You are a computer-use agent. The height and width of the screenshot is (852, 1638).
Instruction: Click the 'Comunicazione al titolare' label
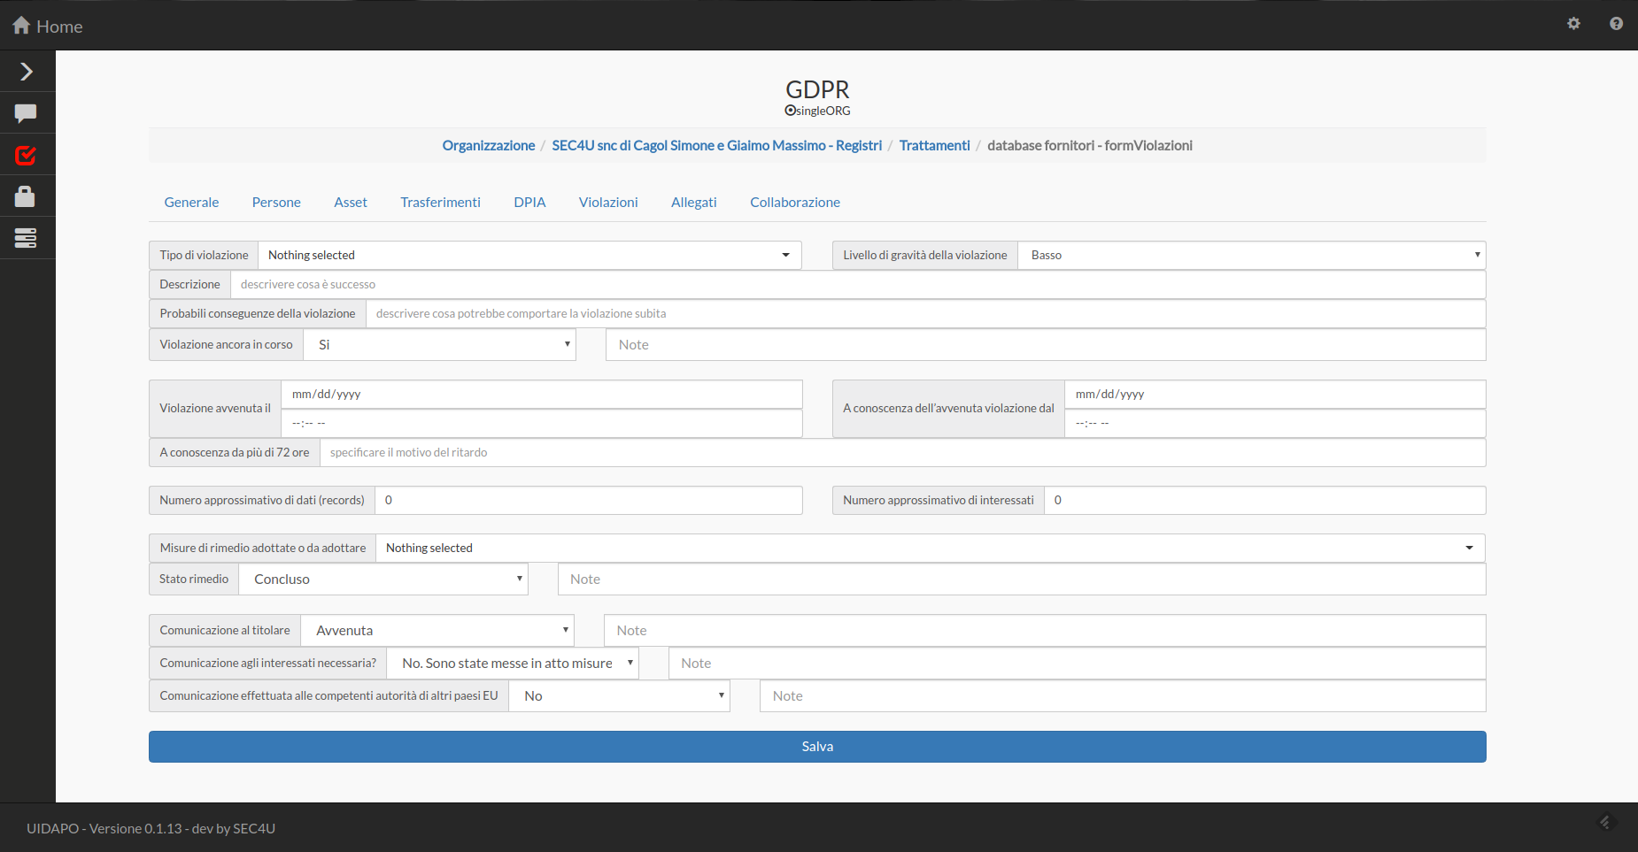pyautogui.click(x=225, y=631)
